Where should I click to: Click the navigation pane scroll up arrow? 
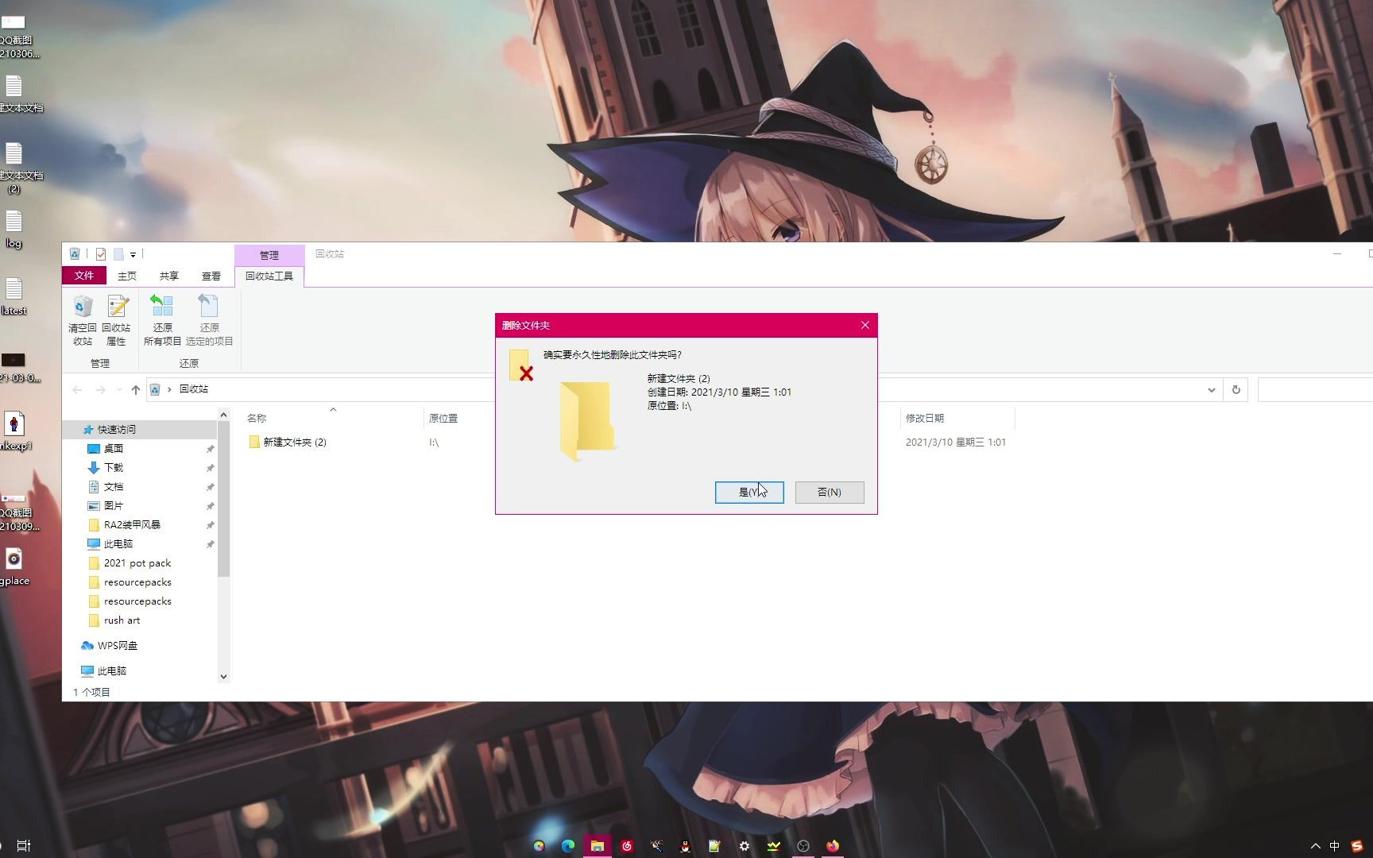223,415
